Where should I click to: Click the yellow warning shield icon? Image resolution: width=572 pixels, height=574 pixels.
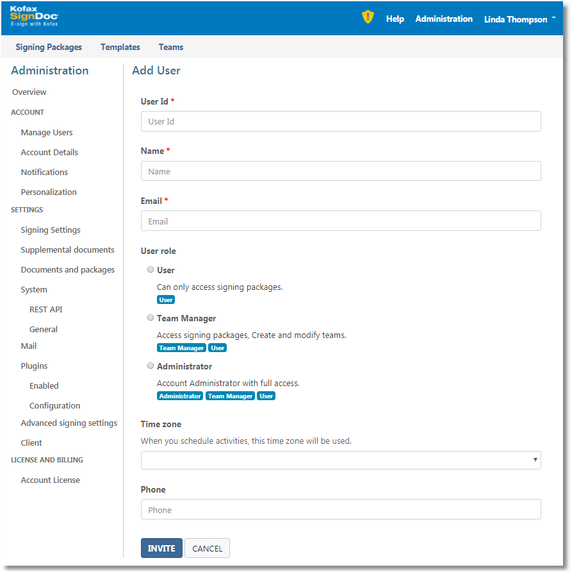[368, 17]
